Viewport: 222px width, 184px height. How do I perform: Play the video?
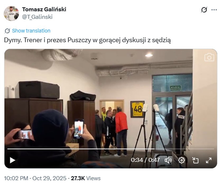tap(12, 160)
